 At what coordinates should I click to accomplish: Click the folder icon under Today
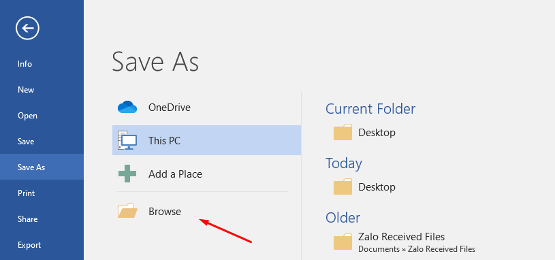[343, 186]
